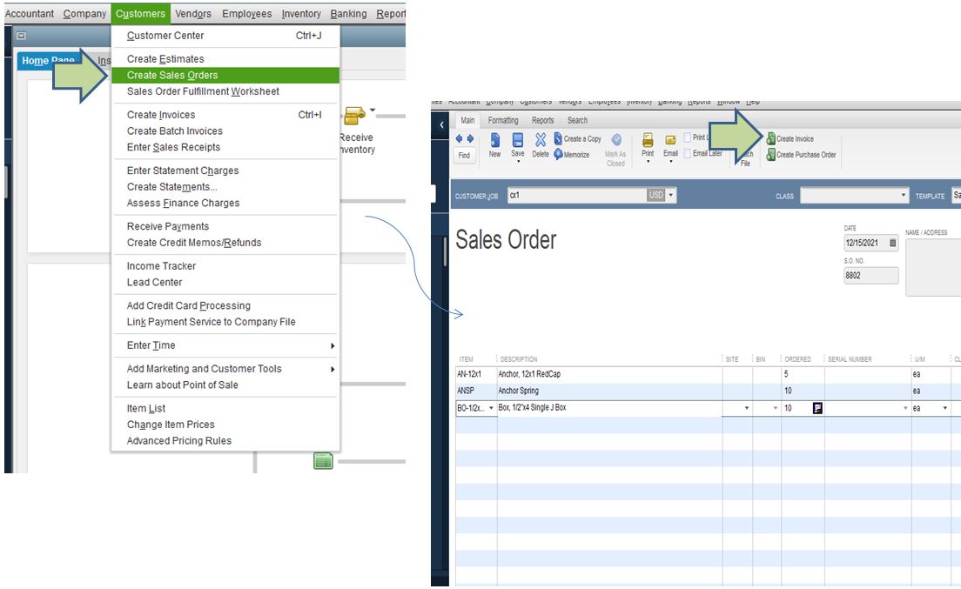Open the Item dropdown on BO-1/2x row
The image size is (961, 589).
tap(491, 408)
